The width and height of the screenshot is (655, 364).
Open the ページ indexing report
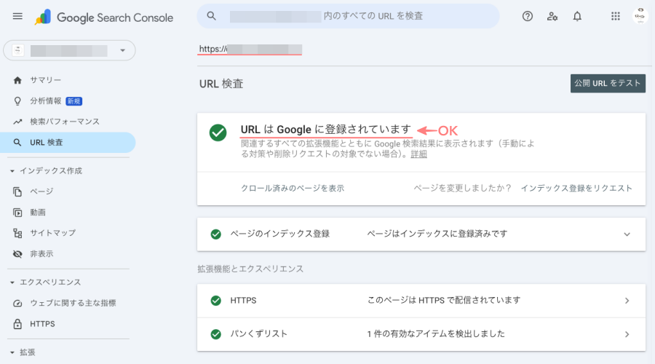[x=41, y=191]
